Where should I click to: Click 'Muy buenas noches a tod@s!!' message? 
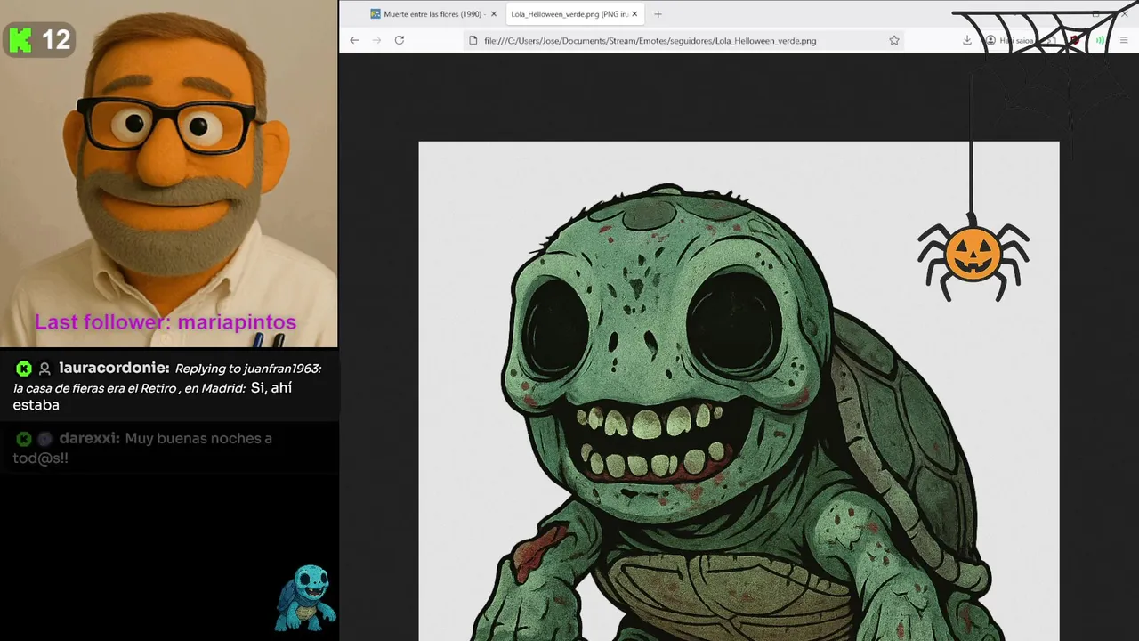142,448
